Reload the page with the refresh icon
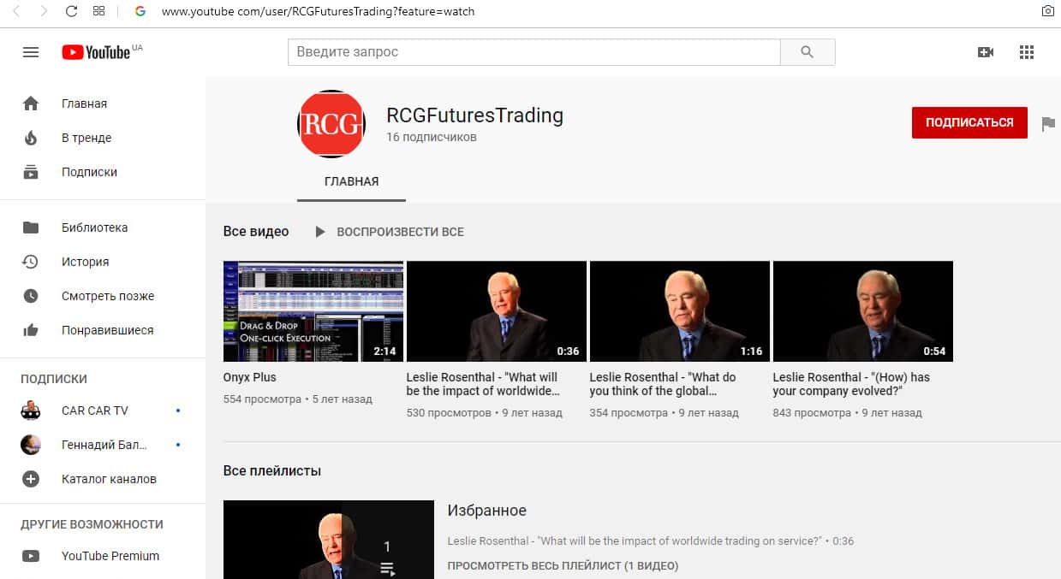The image size is (1061, 579). pos(72,11)
